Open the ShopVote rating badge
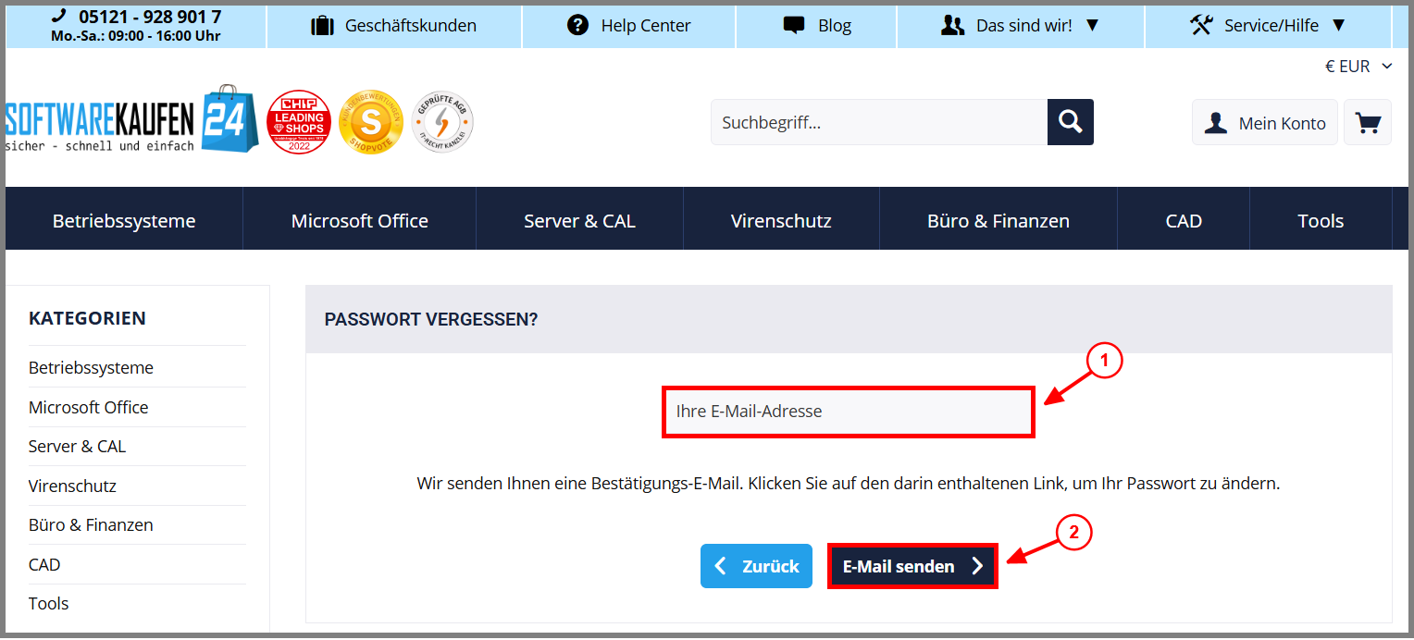The width and height of the screenshot is (1414, 640). click(371, 122)
